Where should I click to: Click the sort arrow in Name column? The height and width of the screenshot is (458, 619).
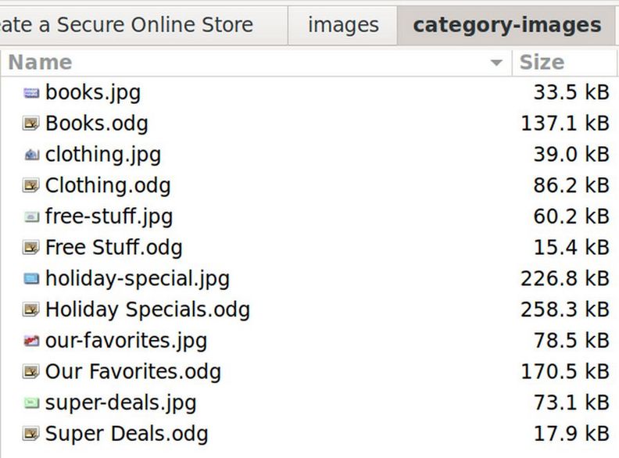(x=496, y=63)
